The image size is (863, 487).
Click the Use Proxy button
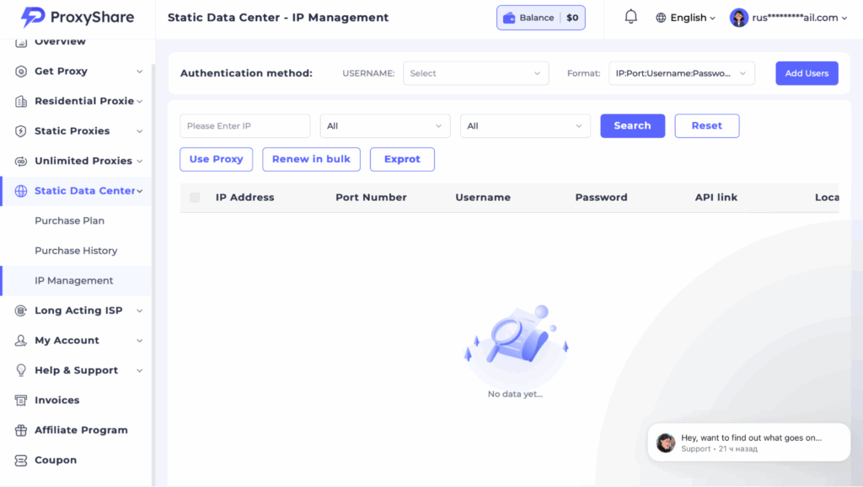click(x=217, y=159)
